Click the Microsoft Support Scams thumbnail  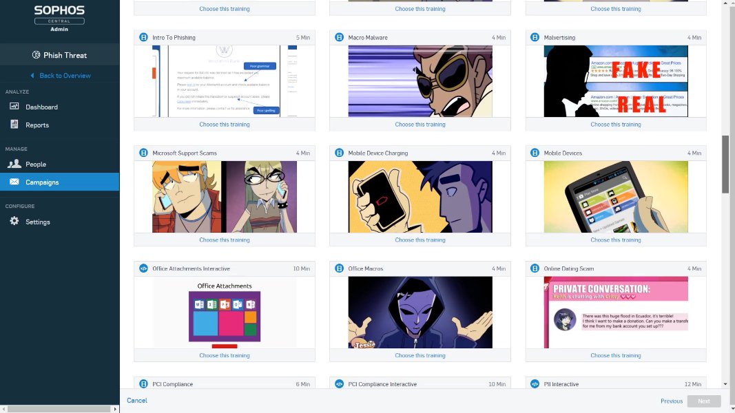pos(225,197)
